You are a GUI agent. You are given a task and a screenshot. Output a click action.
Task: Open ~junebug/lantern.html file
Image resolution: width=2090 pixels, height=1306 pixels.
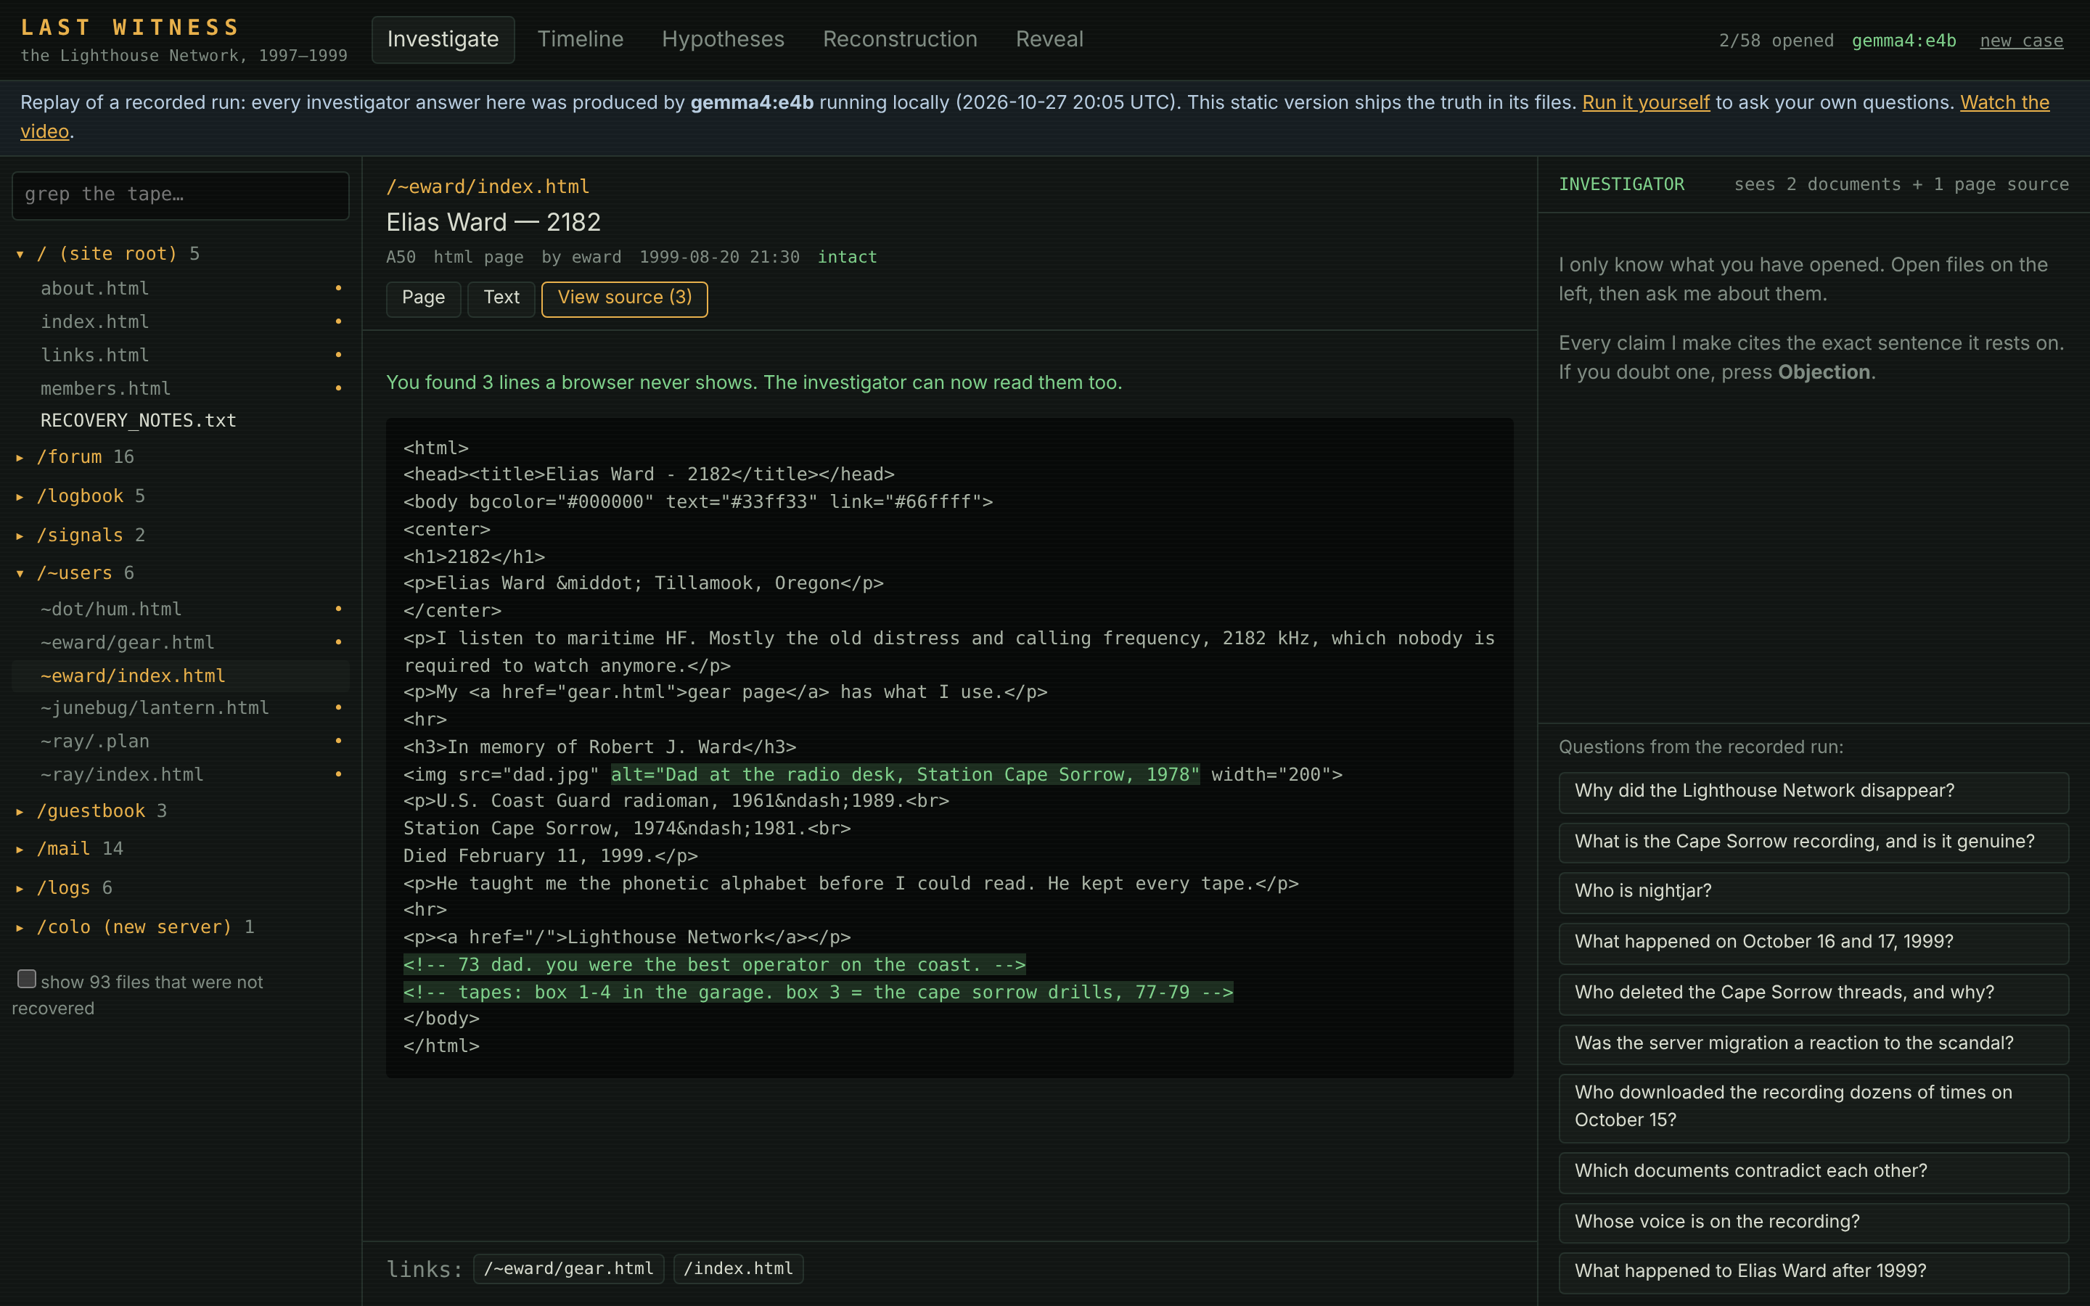181,708
